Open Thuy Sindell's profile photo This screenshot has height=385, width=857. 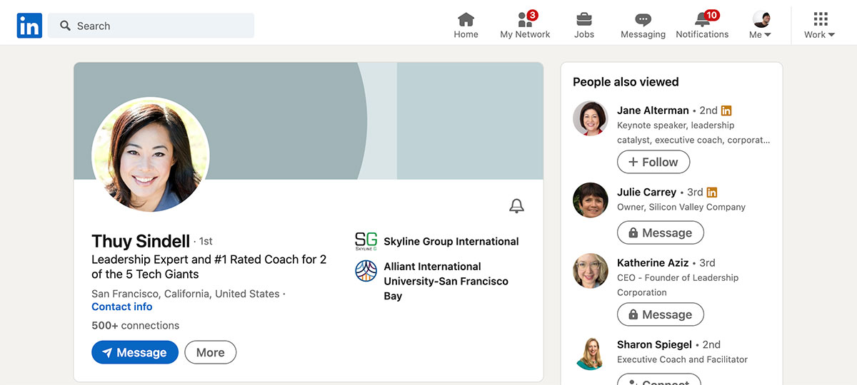[x=151, y=155]
